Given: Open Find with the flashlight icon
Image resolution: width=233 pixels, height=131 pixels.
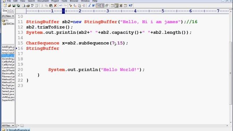Looking at the screenshot, I should pos(70,6).
